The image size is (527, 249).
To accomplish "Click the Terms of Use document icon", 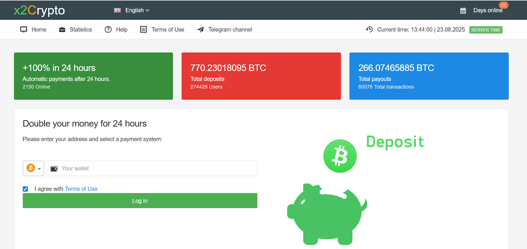I will point(143,30).
